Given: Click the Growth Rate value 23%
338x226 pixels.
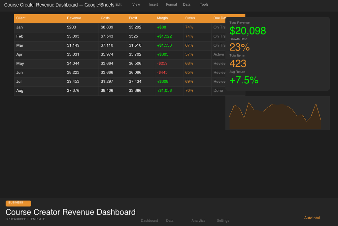Looking at the screenshot, I should pos(240,47).
